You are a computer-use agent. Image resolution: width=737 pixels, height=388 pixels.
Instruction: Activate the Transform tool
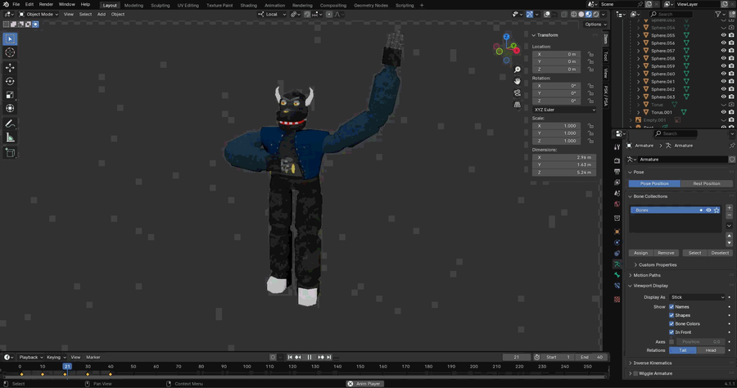10,109
